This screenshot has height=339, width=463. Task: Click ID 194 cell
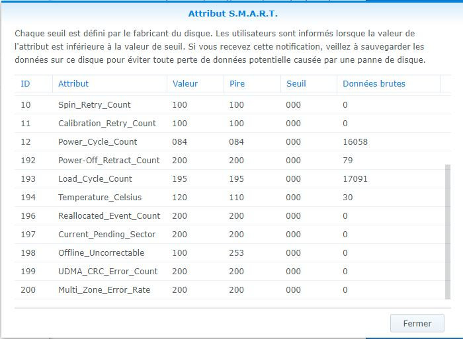tap(28, 198)
